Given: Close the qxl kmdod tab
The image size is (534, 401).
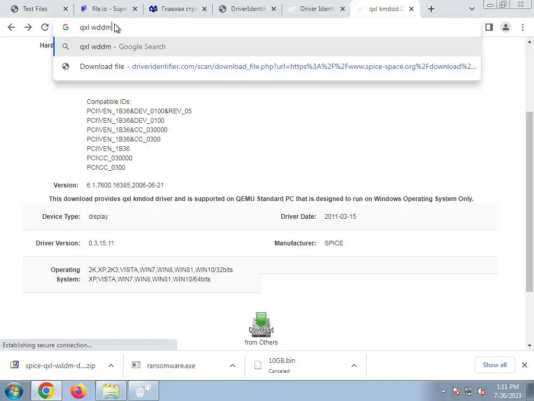Looking at the screenshot, I should 411,9.
